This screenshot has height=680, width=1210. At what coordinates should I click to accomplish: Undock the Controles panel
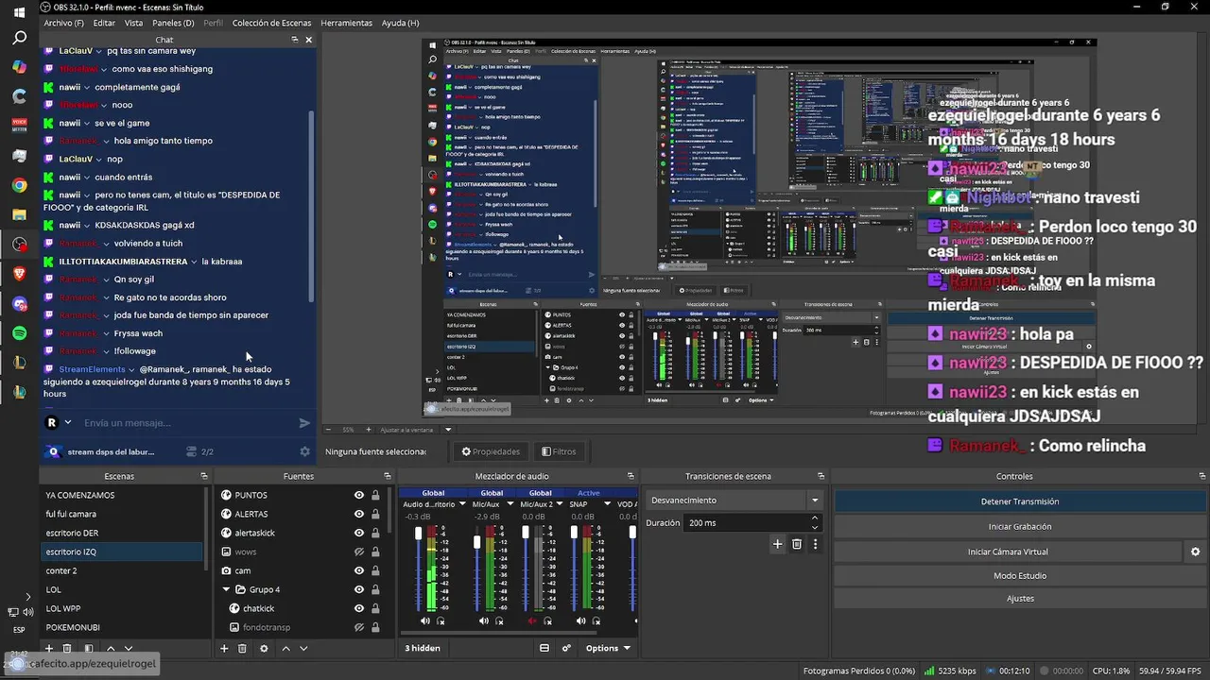pyautogui.click(x=1201, y=476)
